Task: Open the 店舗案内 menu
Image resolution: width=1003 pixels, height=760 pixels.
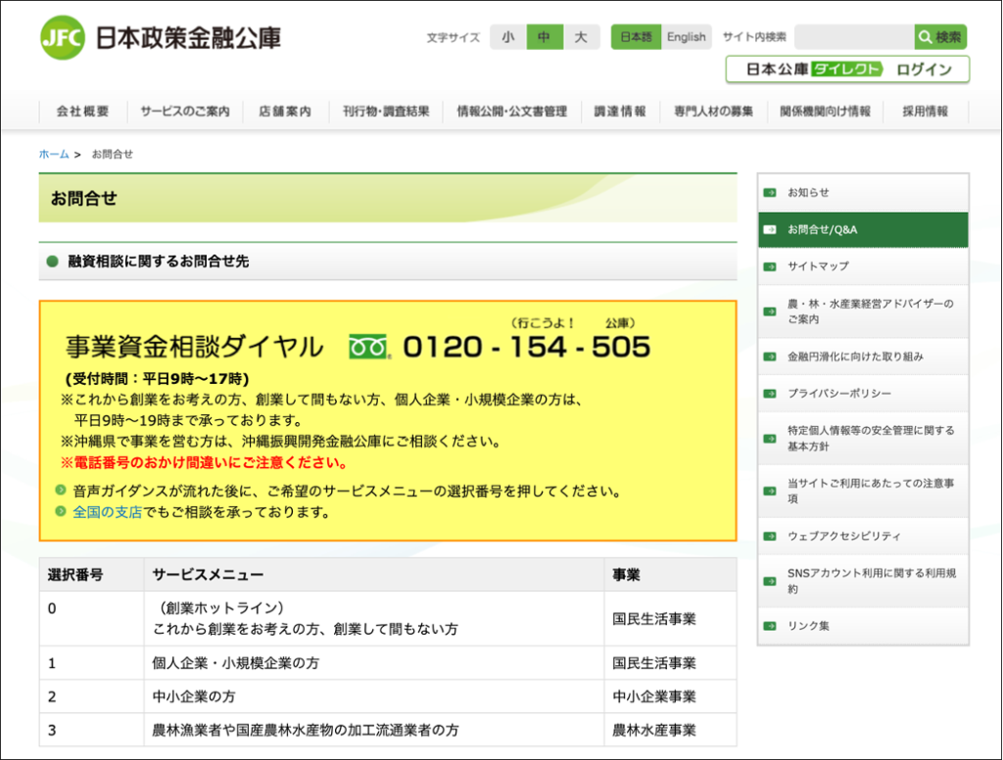Action: (285, 112)
